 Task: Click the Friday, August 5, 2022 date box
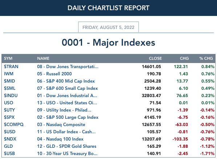point(108,27)
